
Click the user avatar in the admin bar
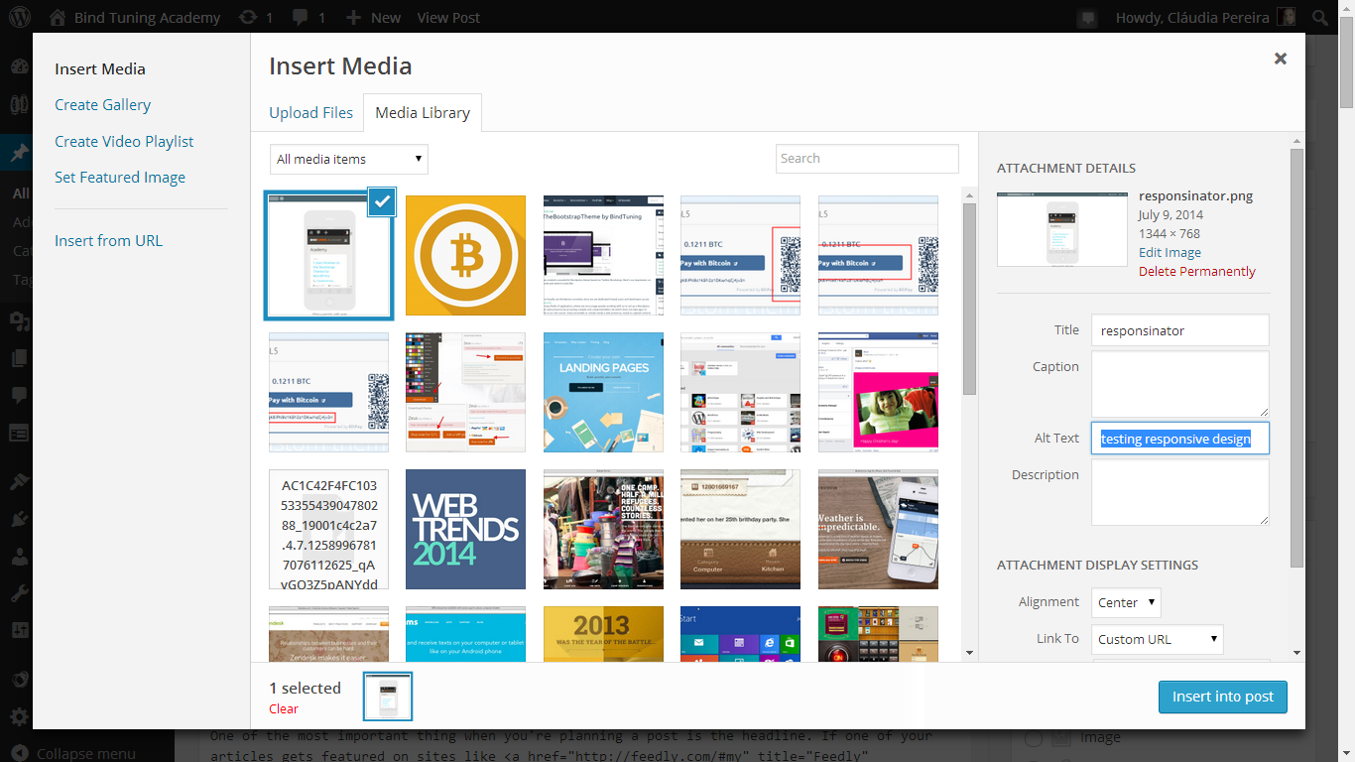[x=1286, y=17]
